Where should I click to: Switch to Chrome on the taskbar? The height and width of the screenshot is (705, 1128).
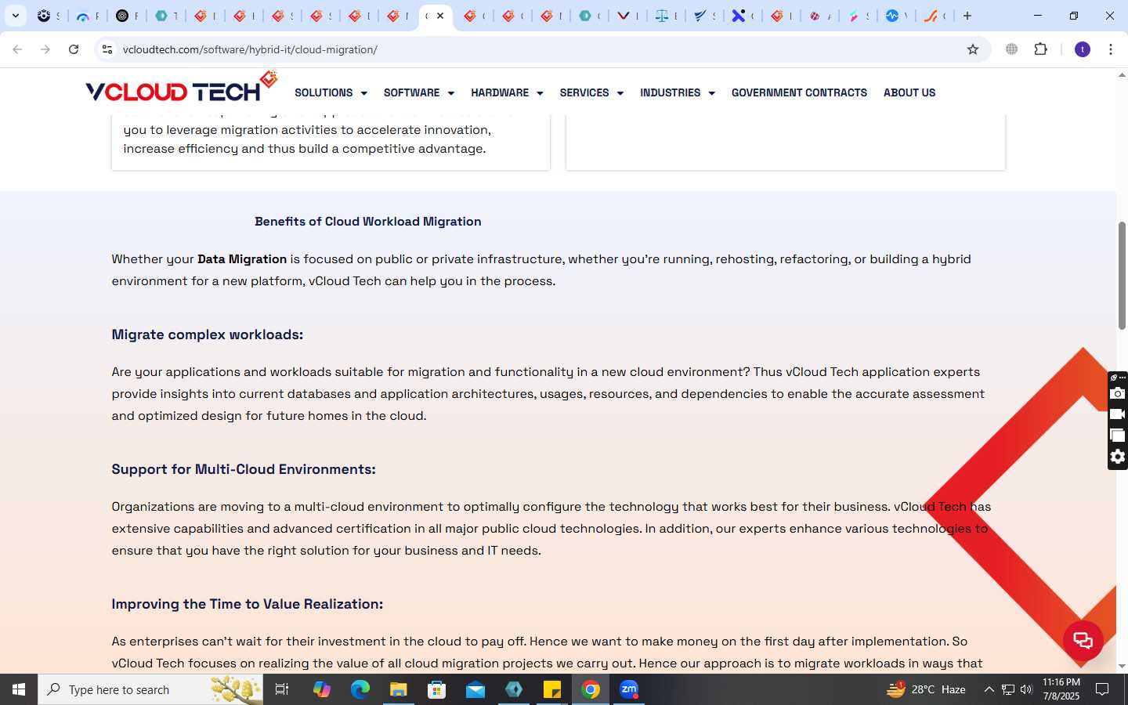click(x=591, y=689)
